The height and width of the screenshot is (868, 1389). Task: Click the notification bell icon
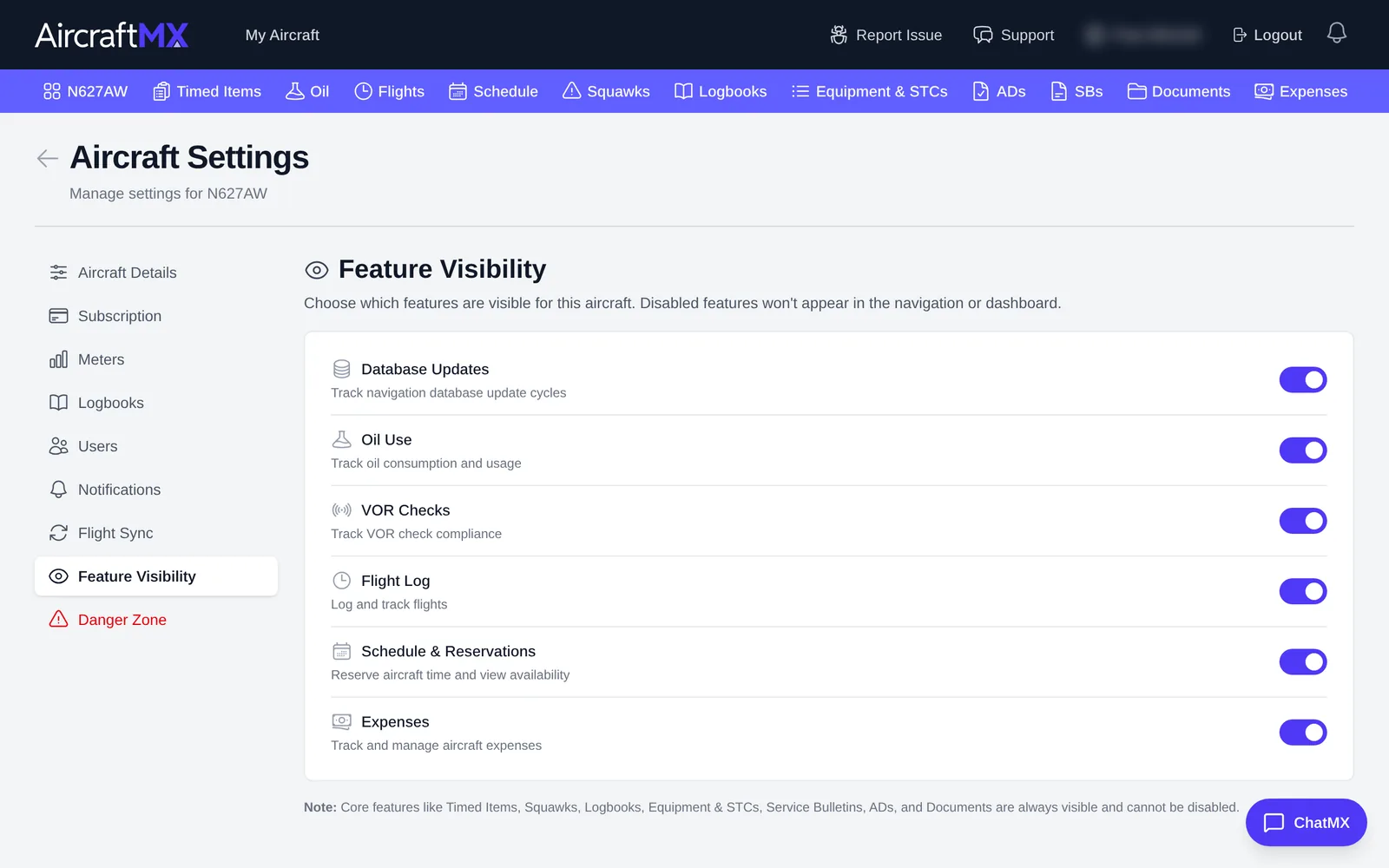click(1337, 33)
